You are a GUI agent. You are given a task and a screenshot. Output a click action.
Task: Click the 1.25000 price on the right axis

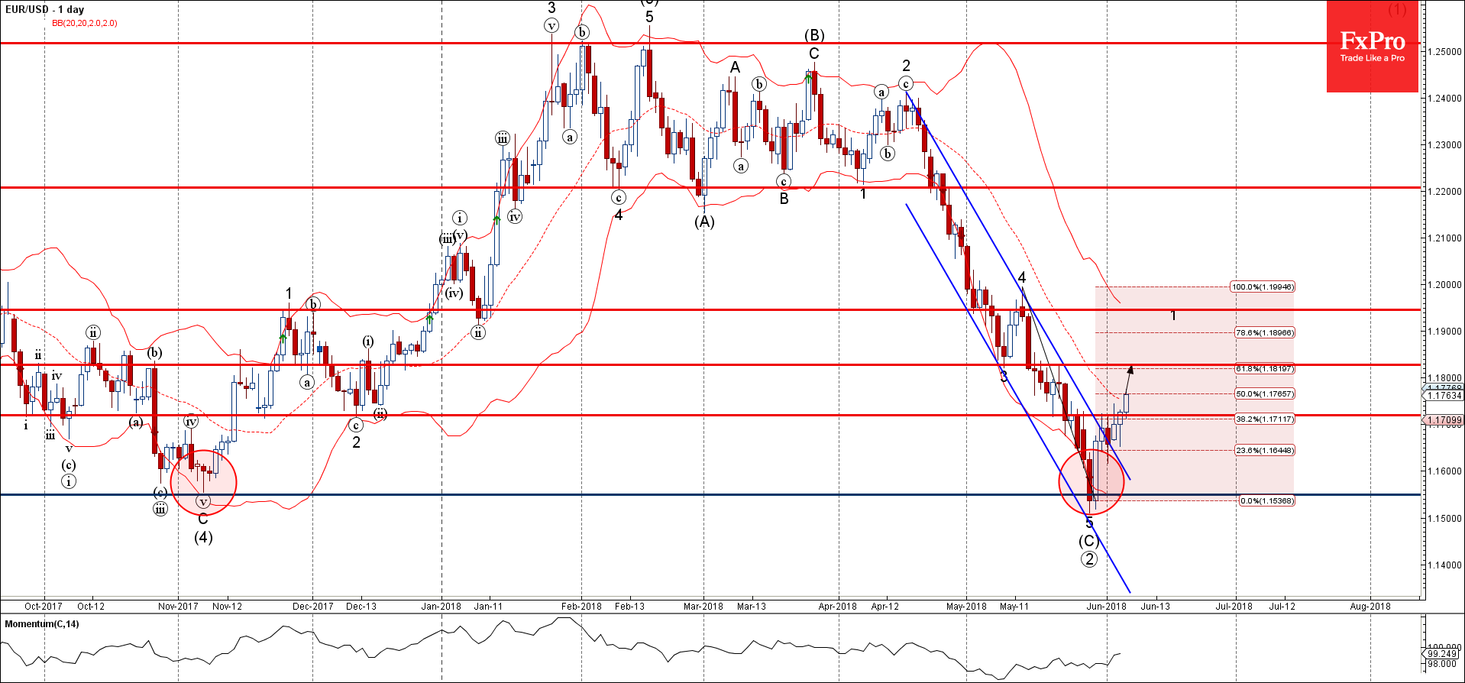1444,52
